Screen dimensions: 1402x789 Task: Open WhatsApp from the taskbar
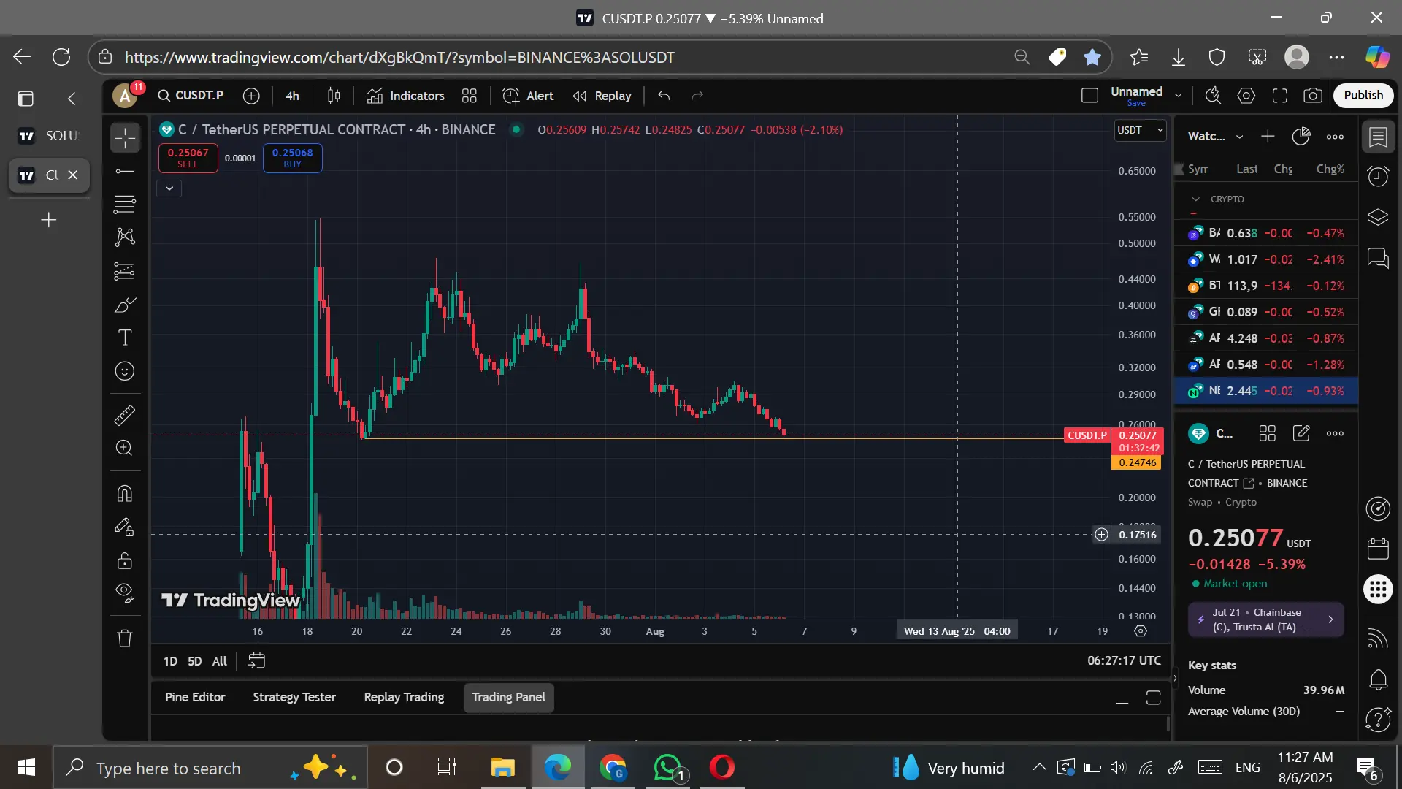click(x=668, y=768)
